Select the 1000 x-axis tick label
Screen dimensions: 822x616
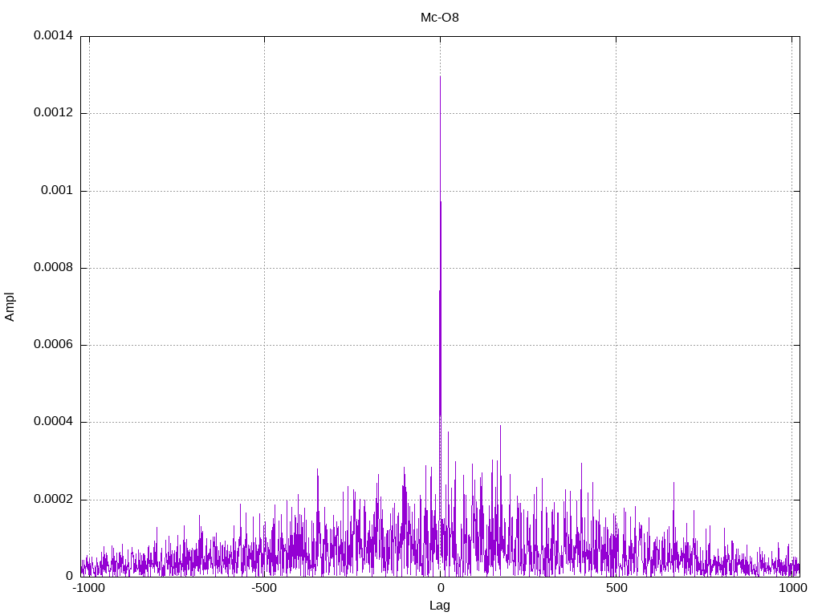click(x=791, y=588)
